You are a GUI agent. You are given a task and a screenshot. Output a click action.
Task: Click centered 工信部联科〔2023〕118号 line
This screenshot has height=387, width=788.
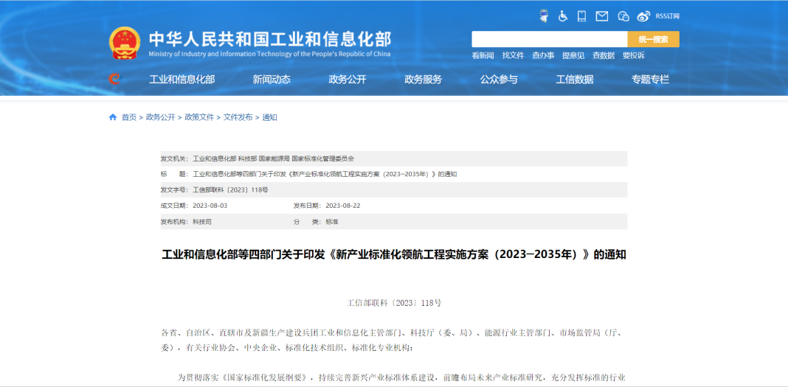pos(394,303)
